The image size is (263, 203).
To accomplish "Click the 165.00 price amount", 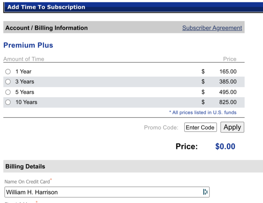I will [x=228, y=71].
